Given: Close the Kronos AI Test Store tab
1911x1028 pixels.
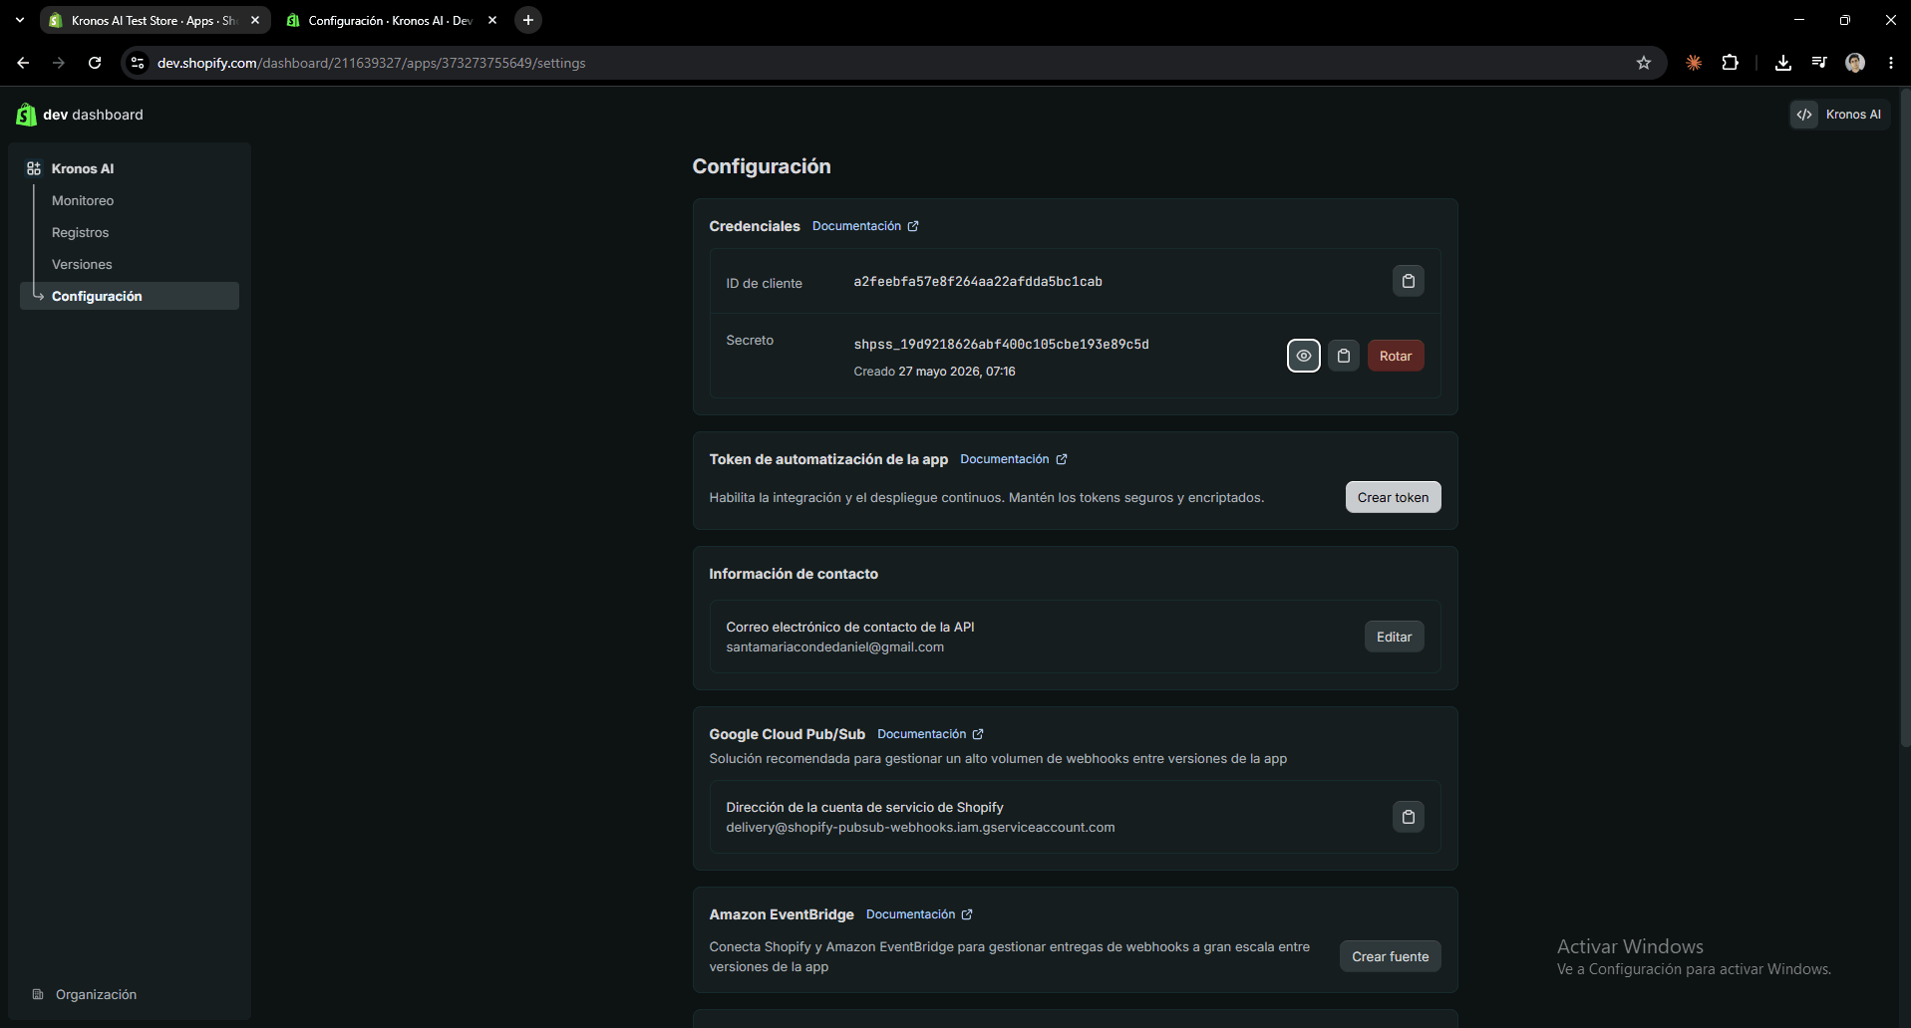Looking at the screenshot, I should click(255, 20).
